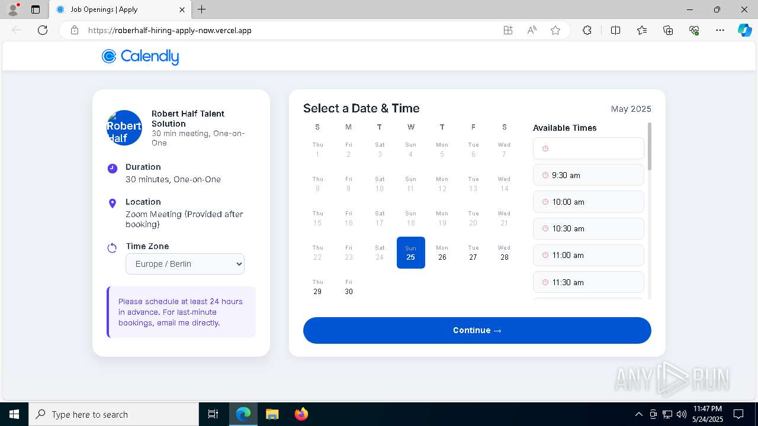Click the 'Available Times' heading
The width and height of the screenshot is (758, 426).
[565, 128]
